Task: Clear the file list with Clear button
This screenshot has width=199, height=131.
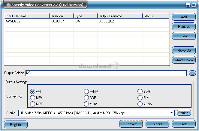Action: click(184, 36)
